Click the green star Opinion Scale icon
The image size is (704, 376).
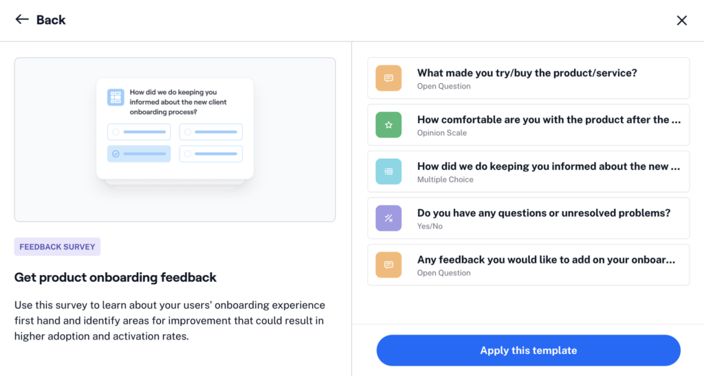(388, 125)
